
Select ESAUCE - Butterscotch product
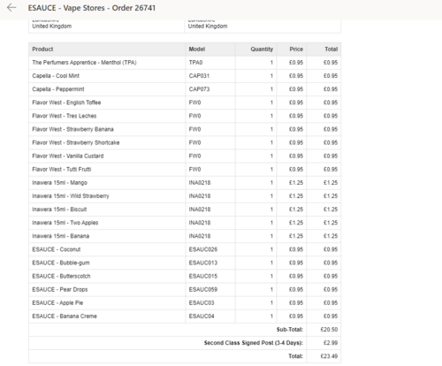pos(61,276)
